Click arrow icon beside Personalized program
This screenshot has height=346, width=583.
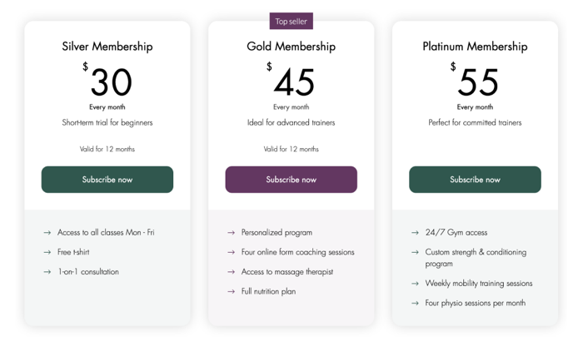232,232
